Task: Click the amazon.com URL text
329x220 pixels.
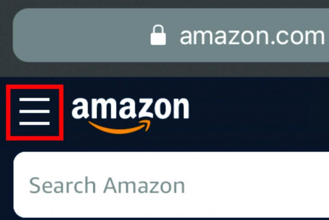Action: click(253, 37)
